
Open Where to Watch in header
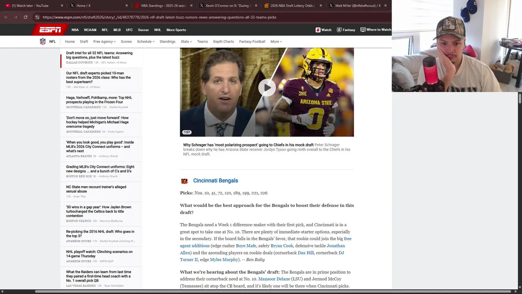pyautogui.click(x=376, y=30)
